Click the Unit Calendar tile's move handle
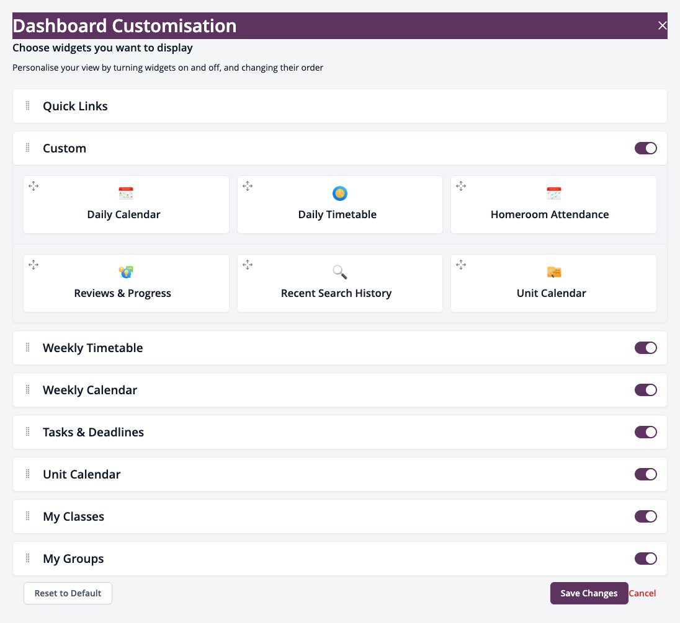This screenshot has height=623, width=680. [461, 265]
